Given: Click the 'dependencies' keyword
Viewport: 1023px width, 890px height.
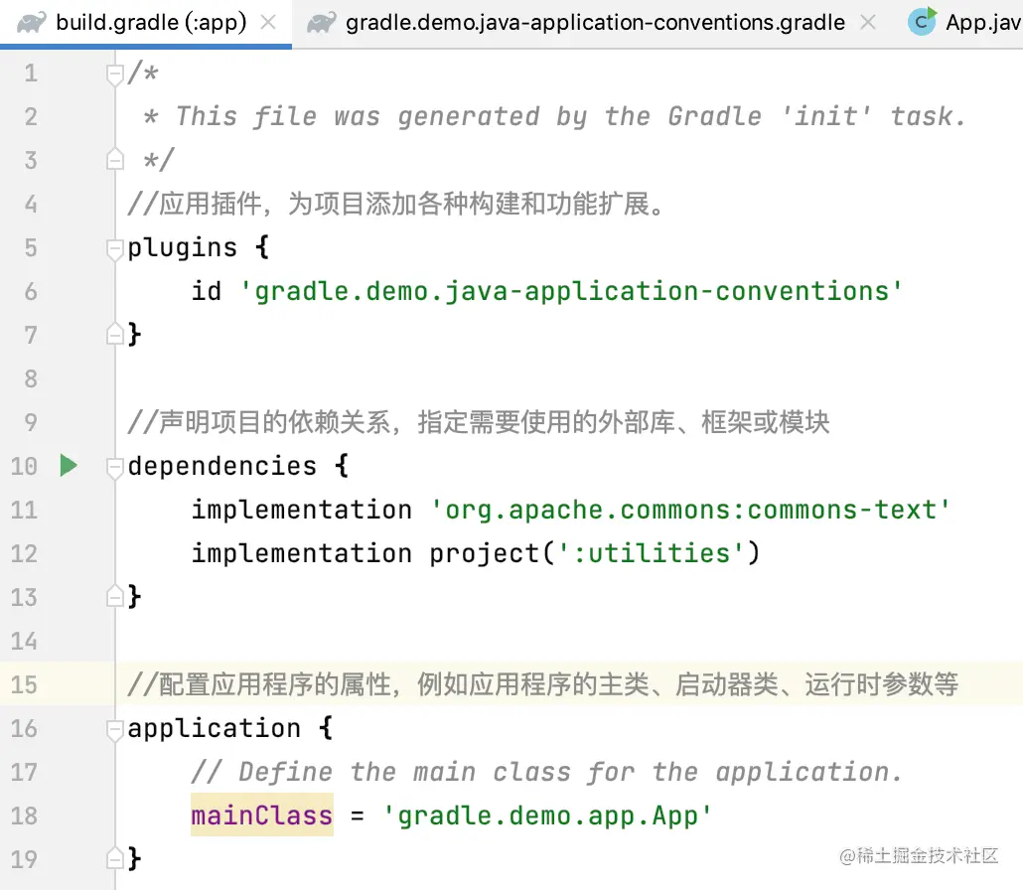Looking at the screenshot, I should 221,466.
